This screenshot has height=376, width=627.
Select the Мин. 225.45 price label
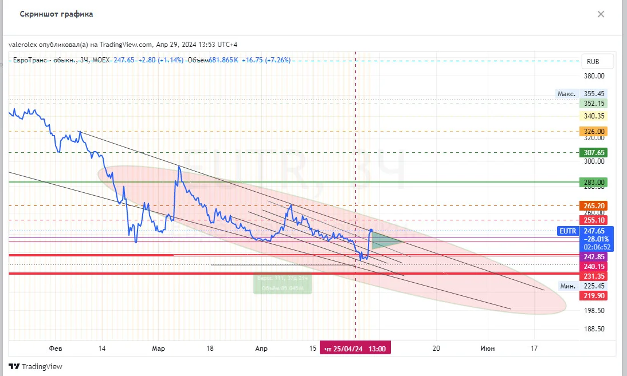583,286
